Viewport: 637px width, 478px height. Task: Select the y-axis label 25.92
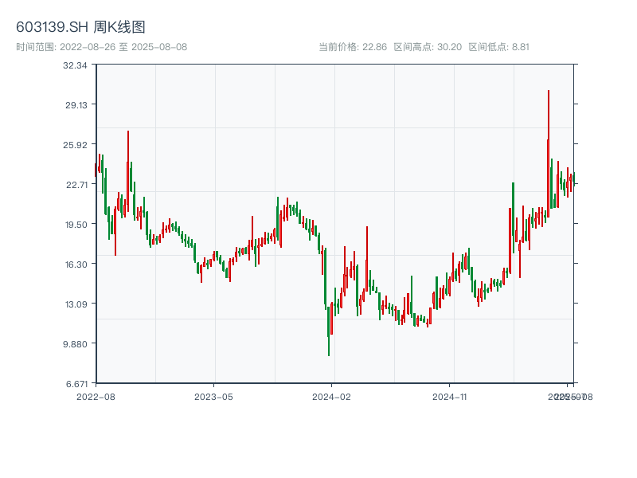coord(75,145)
